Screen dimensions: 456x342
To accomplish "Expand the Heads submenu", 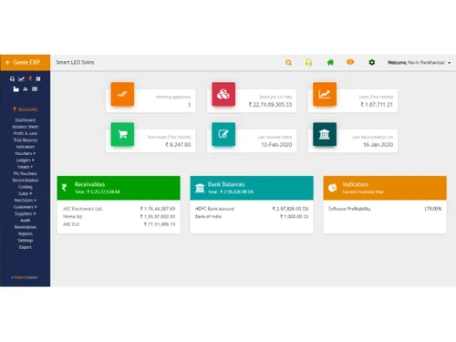I will 26,167.
